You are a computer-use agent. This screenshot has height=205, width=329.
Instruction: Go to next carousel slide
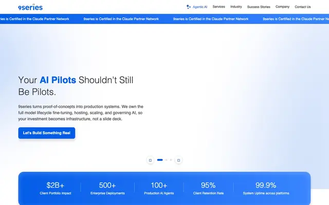click(178, 160)
